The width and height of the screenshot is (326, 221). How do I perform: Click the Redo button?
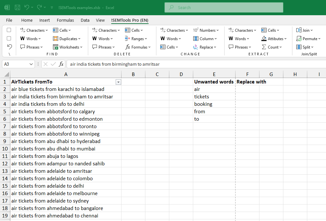[39, 7]
